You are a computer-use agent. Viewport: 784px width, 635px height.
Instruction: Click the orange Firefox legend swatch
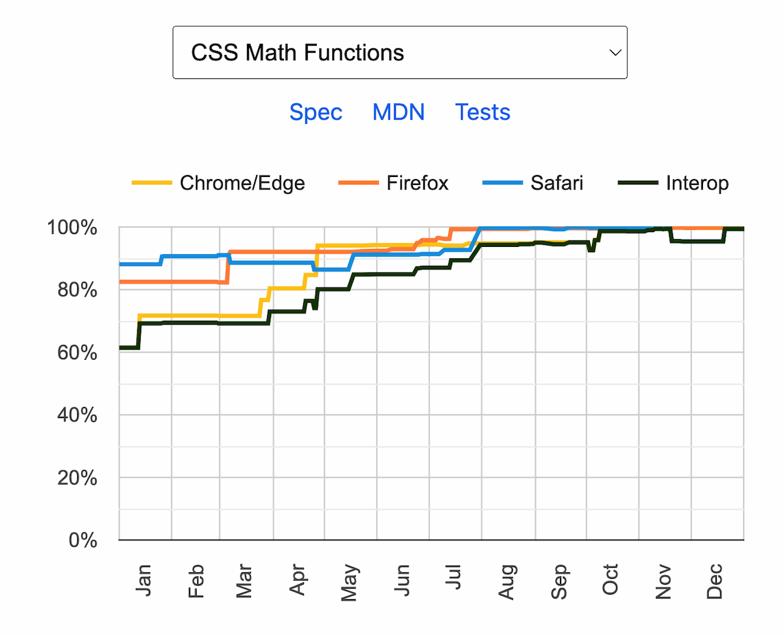358,183
